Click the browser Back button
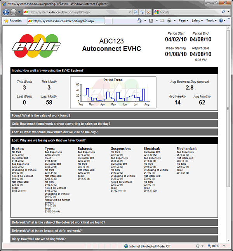233x251 pixels. 6,12
